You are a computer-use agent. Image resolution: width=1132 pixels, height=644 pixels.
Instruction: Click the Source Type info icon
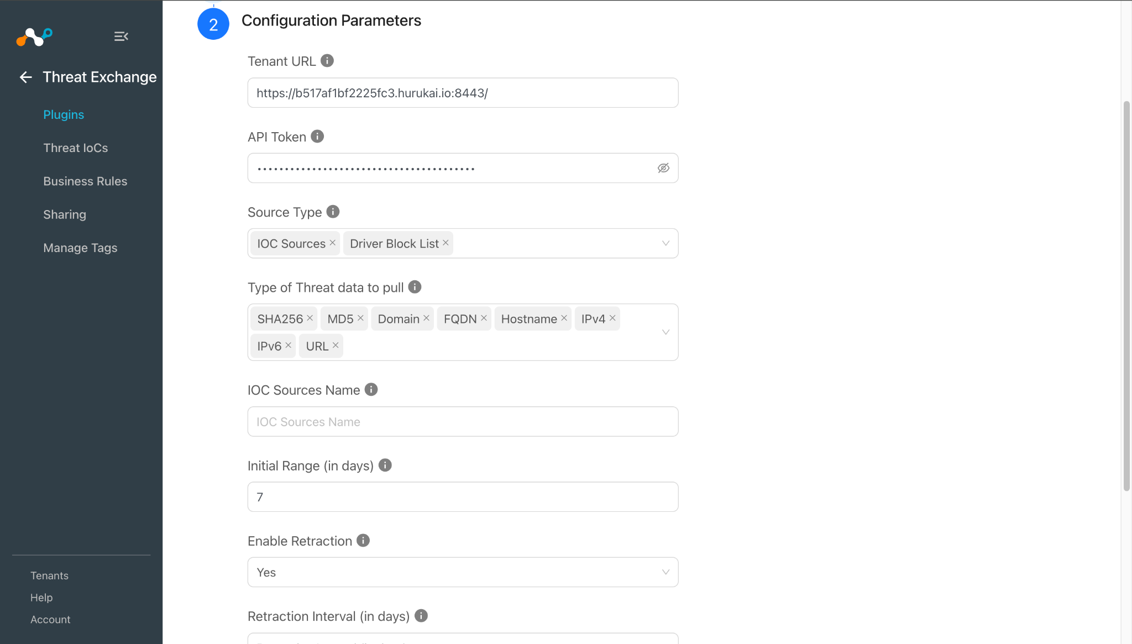[x=333, y=212]
